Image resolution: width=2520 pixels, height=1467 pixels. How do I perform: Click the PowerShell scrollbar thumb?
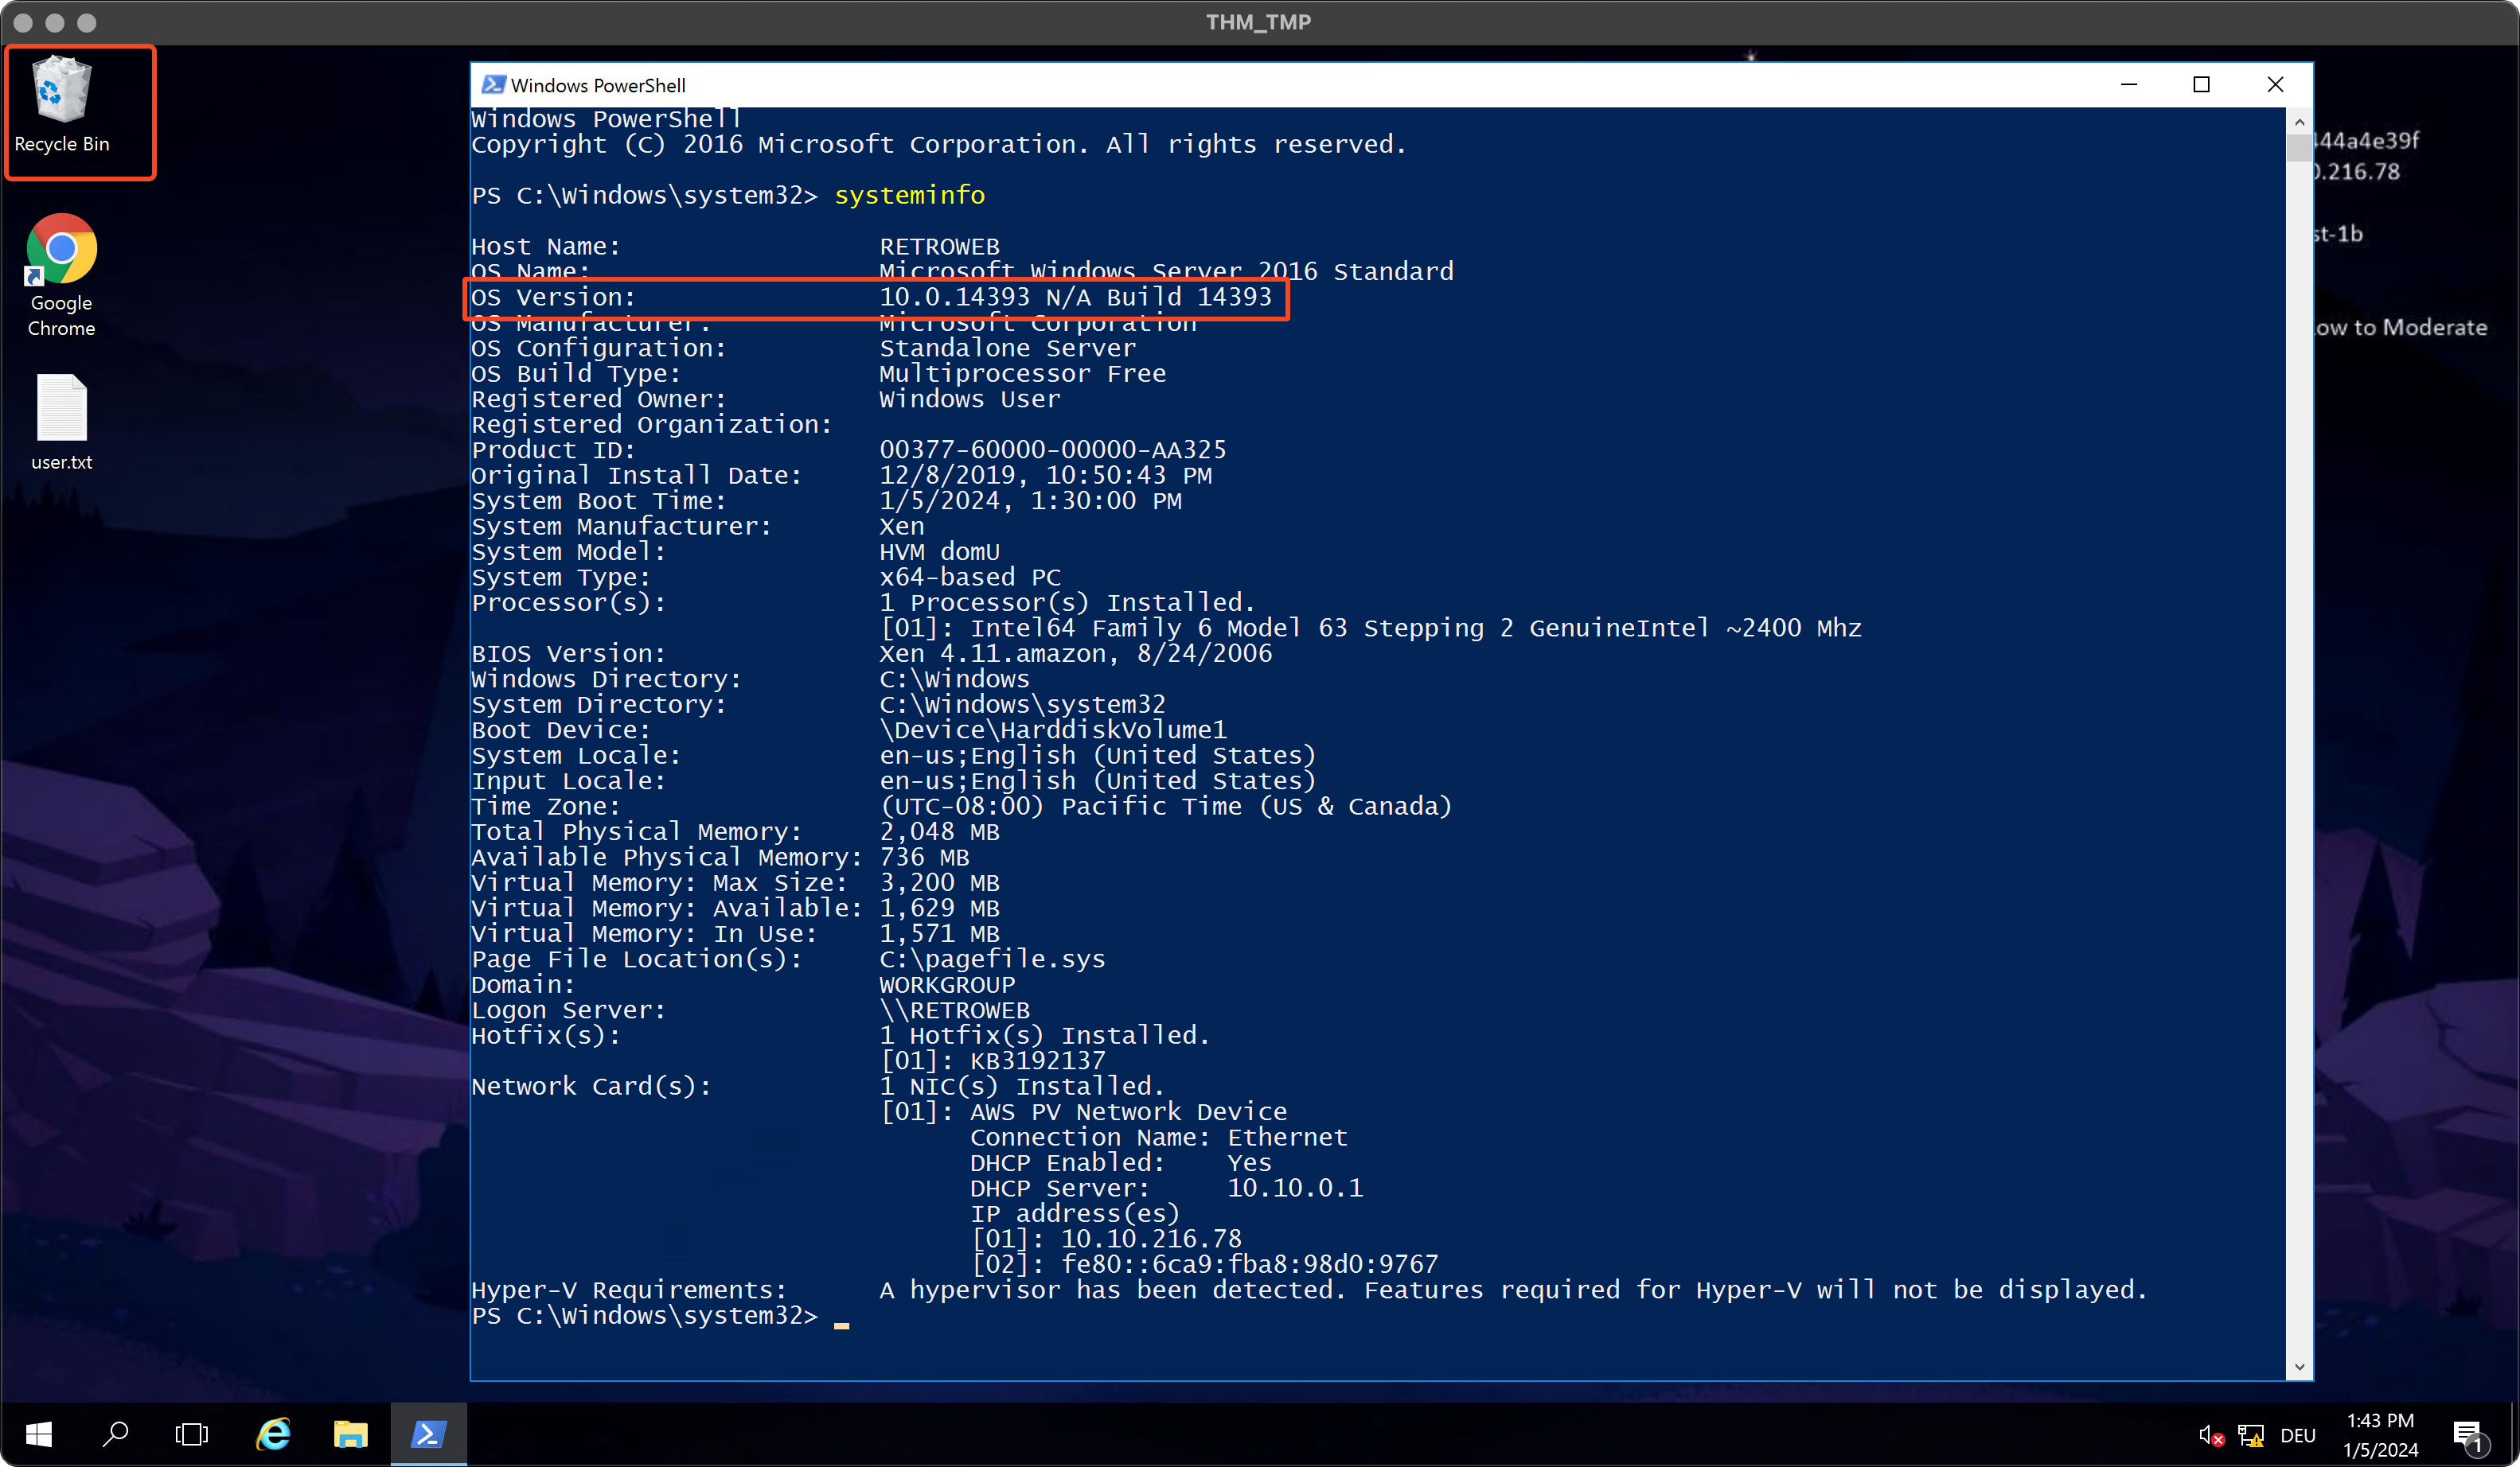[2299, 148]
